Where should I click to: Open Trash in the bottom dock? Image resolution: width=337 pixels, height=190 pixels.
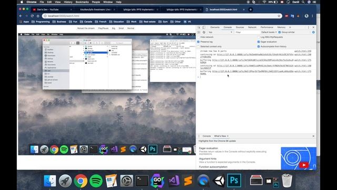point(286,180)
